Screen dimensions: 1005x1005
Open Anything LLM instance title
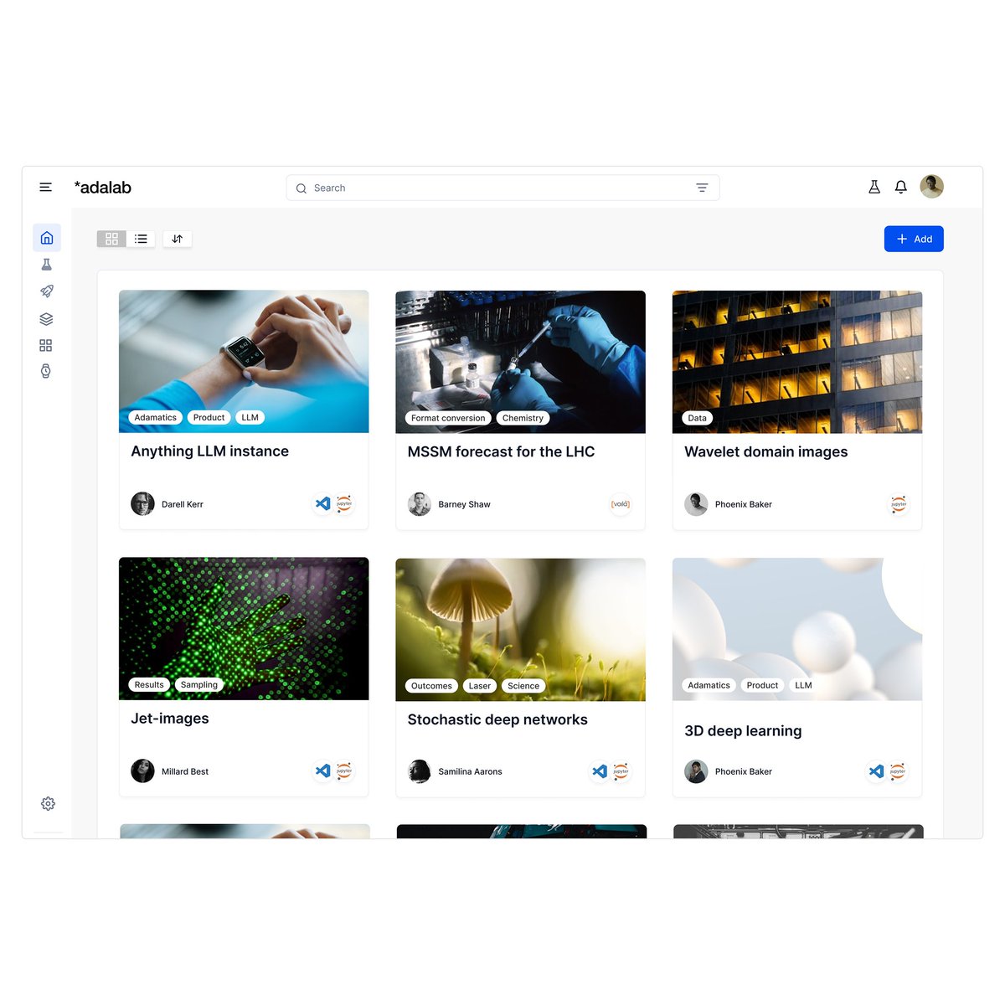click(x=210, y=451)
